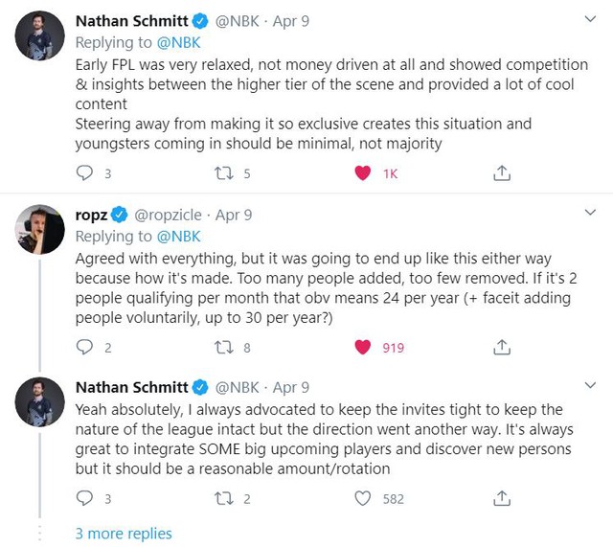Reply to the last Nathan Schmitt tweet
The width and height of the screenshot is (613, 547).
click(85, 498)
